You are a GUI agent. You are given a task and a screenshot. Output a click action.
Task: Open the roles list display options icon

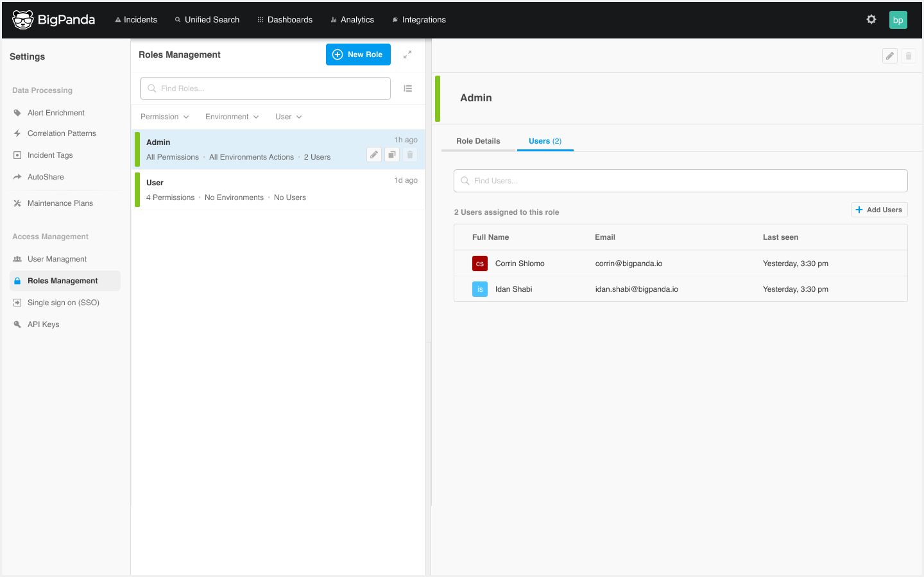(x=408, y=88)
